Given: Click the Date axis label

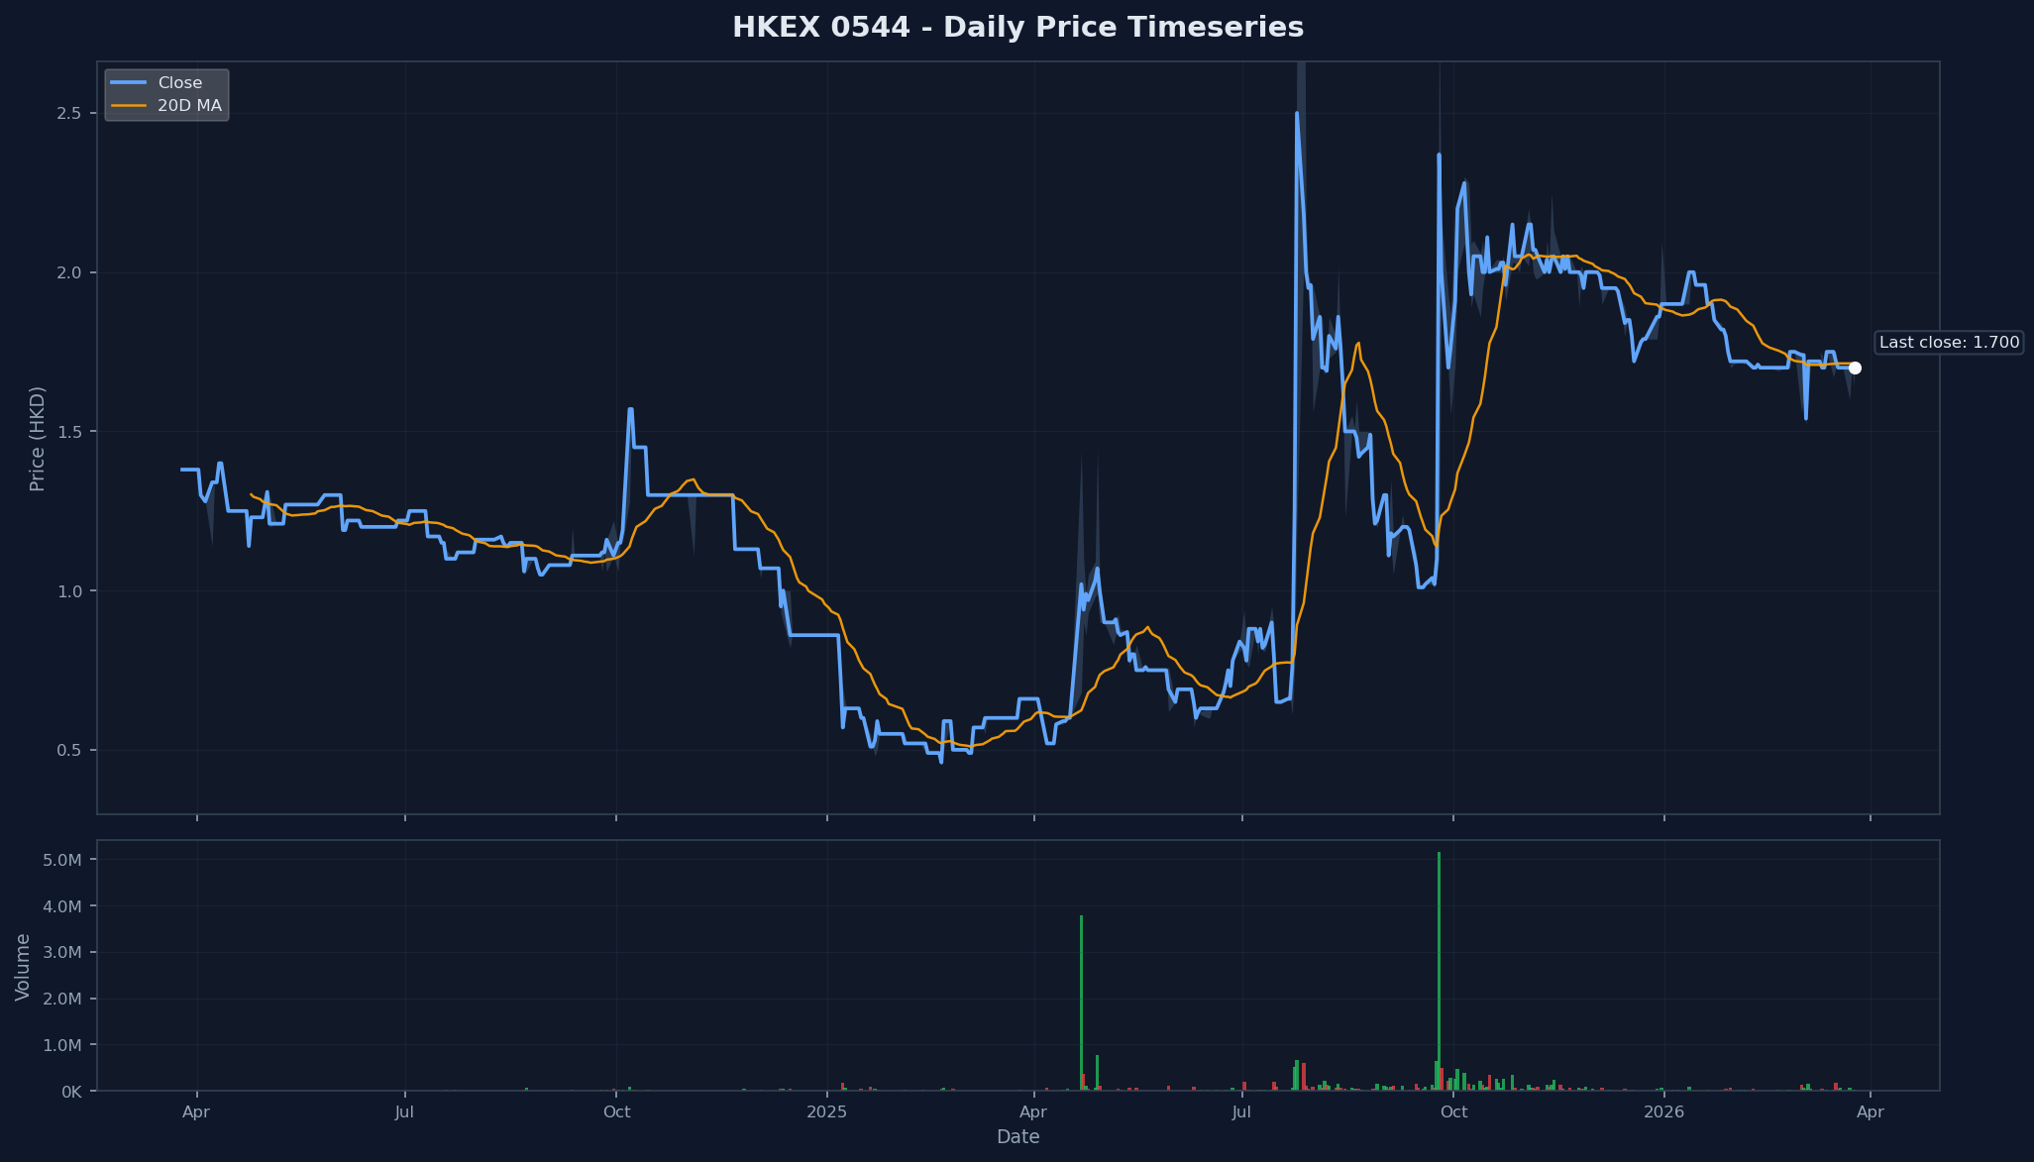Looking at the screenshot, I should pyautogui.click(x=1018, y=1137).
